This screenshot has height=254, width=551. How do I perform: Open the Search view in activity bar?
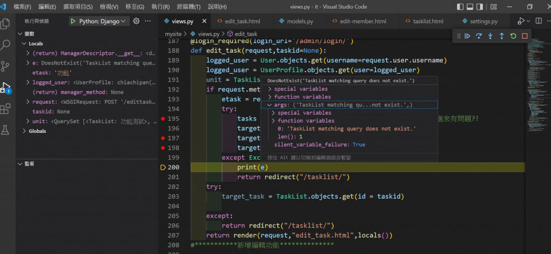(x=6, y=45)
